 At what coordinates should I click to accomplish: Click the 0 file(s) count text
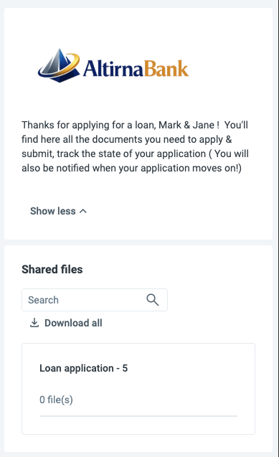click(x=56, y=400)
